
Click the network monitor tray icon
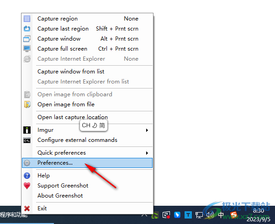click(199, 215)
